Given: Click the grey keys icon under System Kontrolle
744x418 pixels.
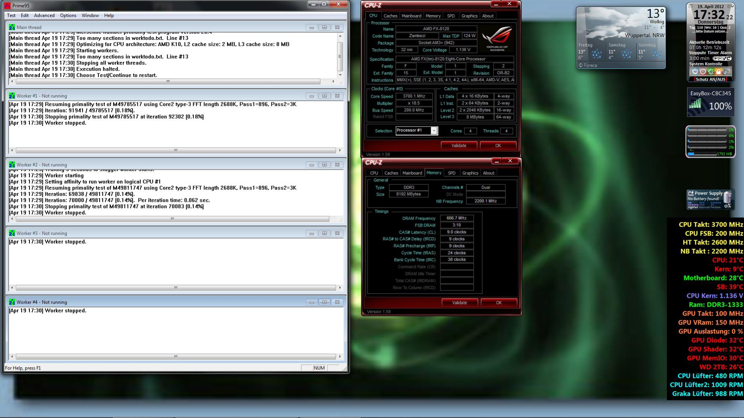Looking at the screenshot, I should click(x=726, y=71).
